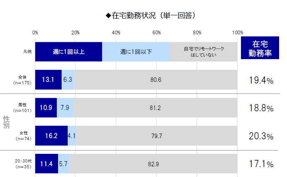Click the 82.9 gray bar segment
Screen dimensions: 287x177
[153, 164]
